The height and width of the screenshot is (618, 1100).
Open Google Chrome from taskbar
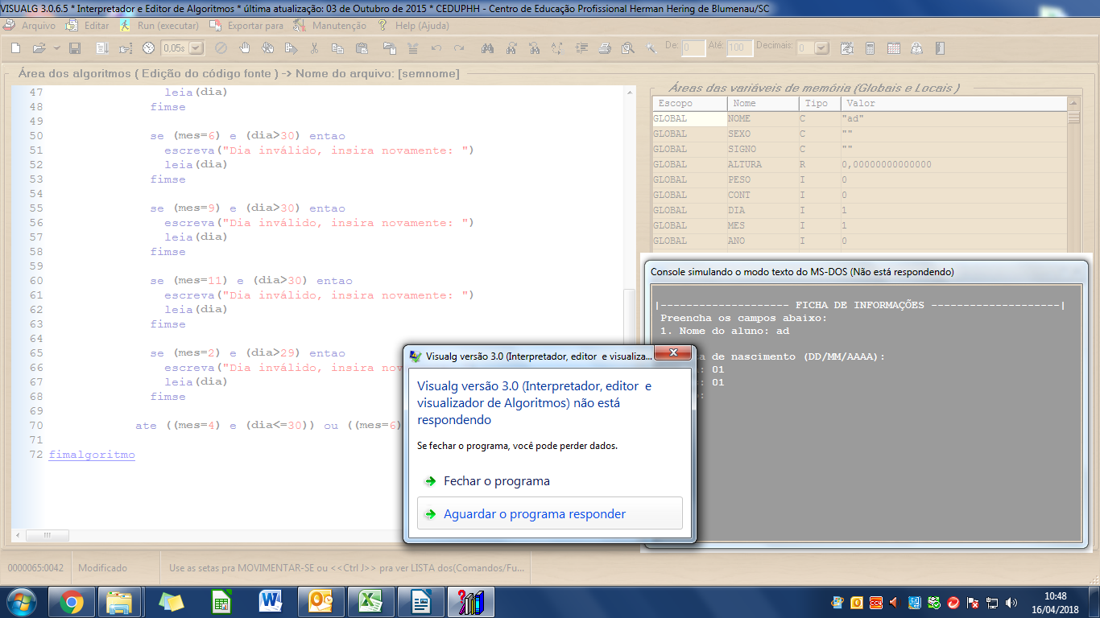coord(71,602)
